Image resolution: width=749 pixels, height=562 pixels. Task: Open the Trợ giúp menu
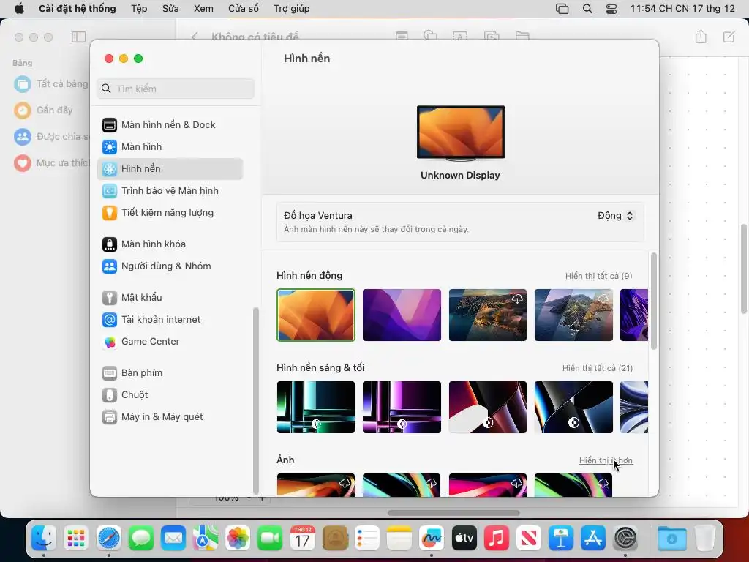(291, 9)
